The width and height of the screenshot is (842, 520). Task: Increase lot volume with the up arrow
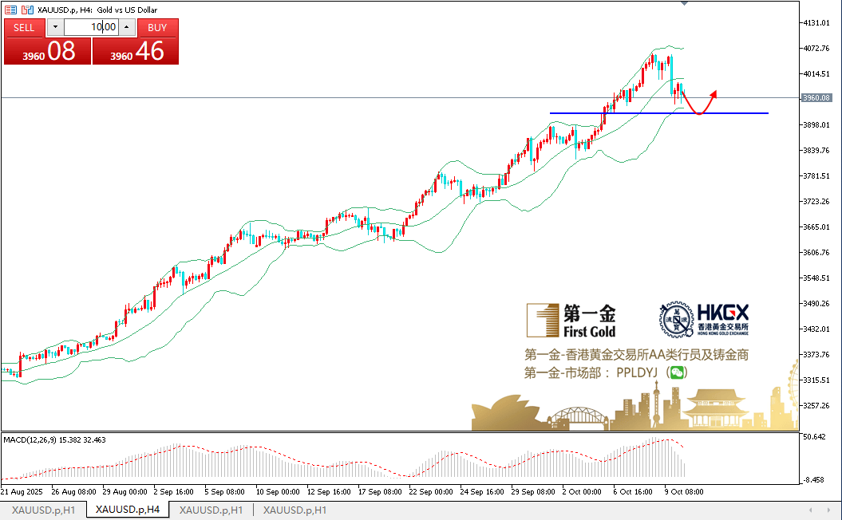tap(127, 27)
